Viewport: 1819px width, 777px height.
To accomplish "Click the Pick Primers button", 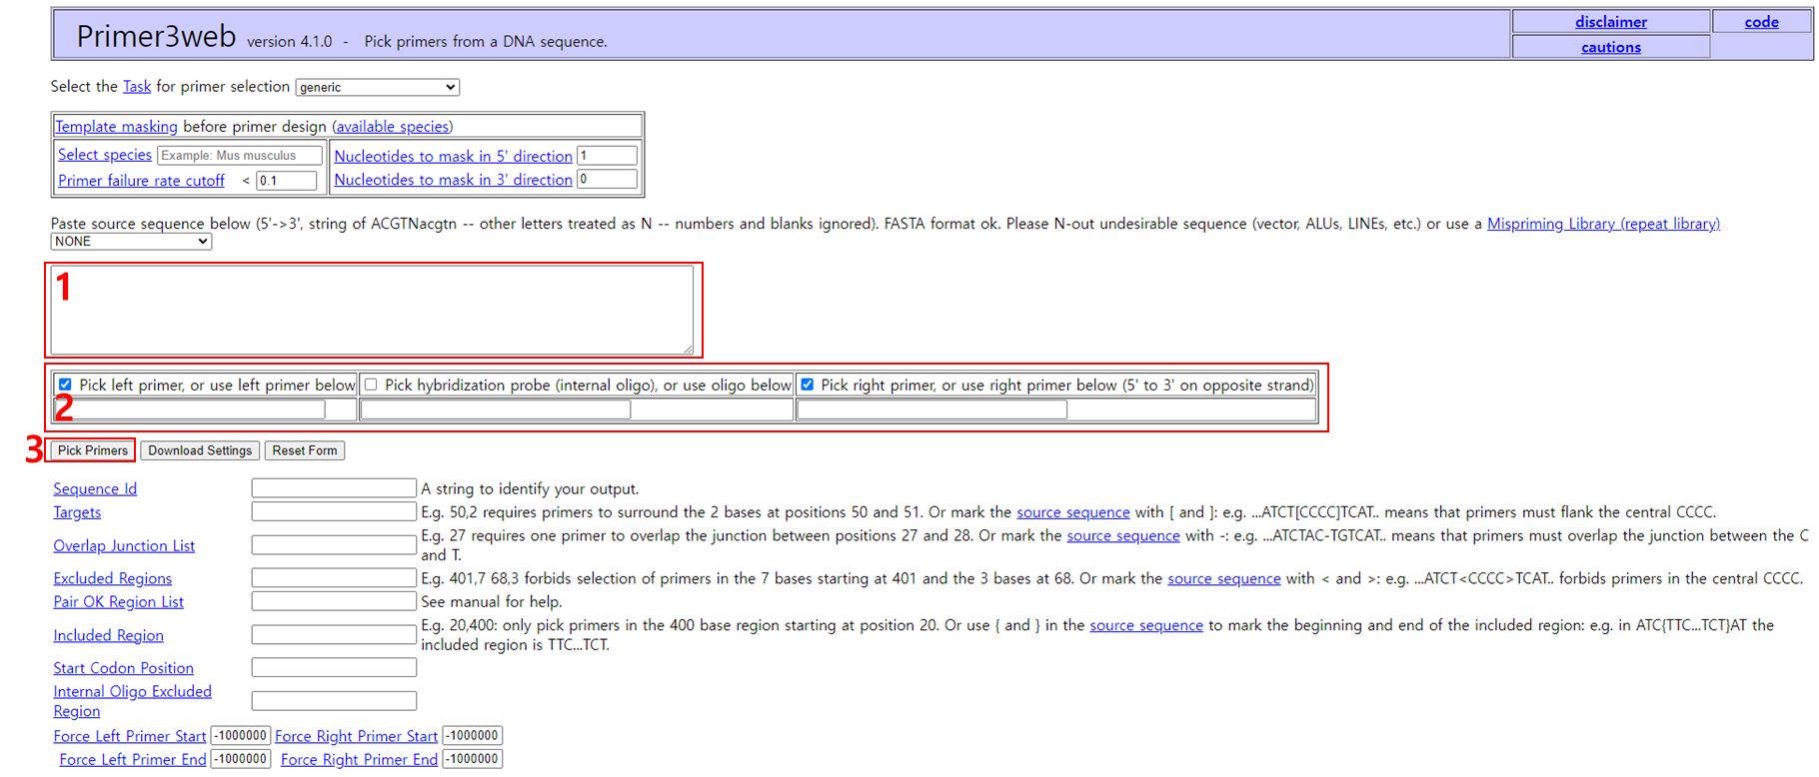I will (92, 450).
